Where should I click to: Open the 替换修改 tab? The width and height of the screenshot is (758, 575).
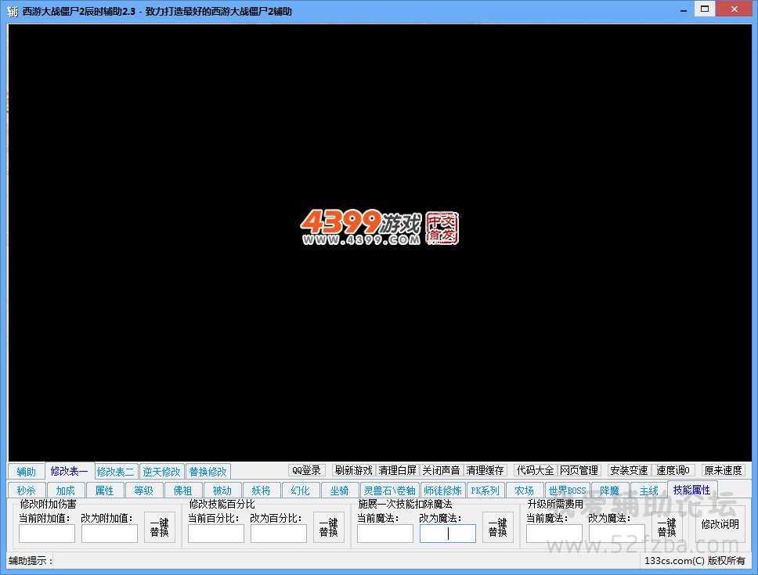click(x=208, y=471)
